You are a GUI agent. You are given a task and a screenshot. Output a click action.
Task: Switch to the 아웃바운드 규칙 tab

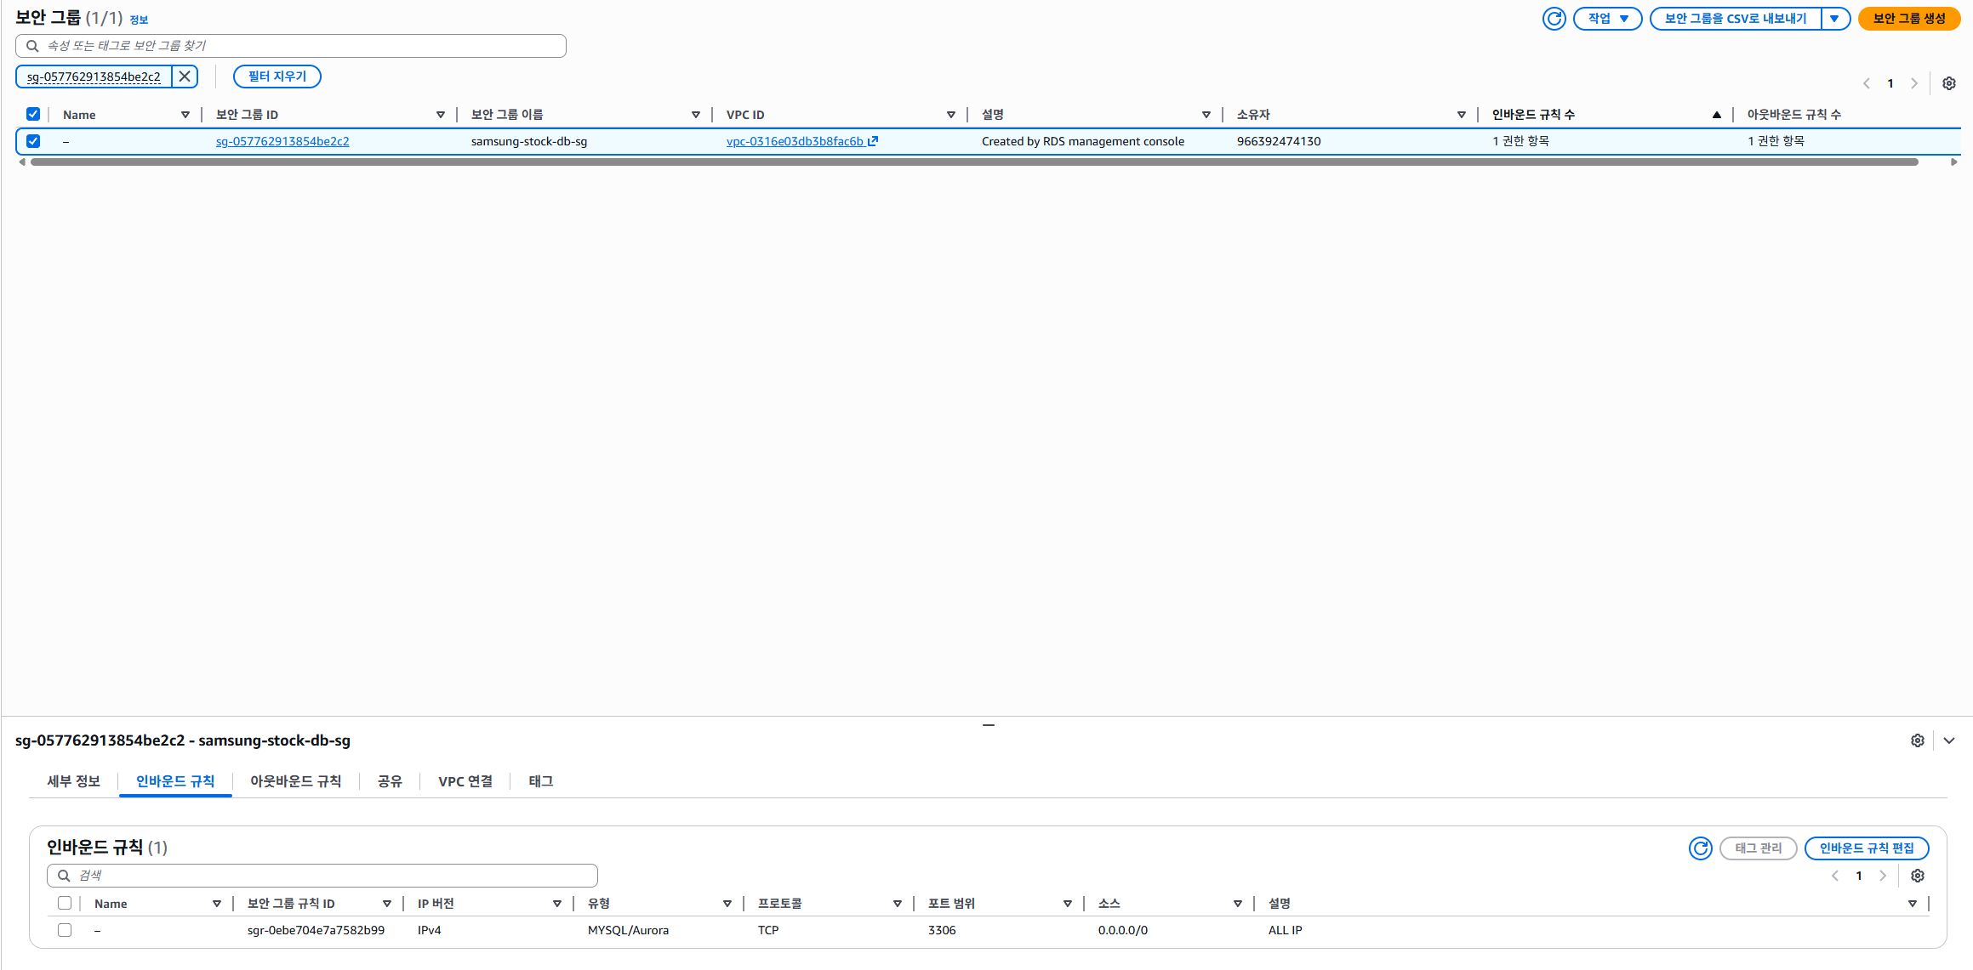pyautogui.click(x=295, y=781)
